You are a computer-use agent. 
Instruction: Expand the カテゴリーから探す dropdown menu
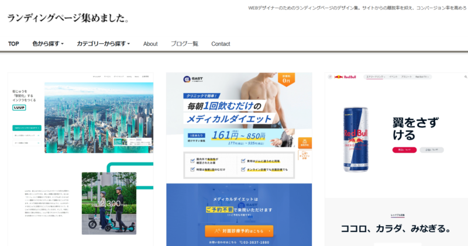click(x=104, y=44)
